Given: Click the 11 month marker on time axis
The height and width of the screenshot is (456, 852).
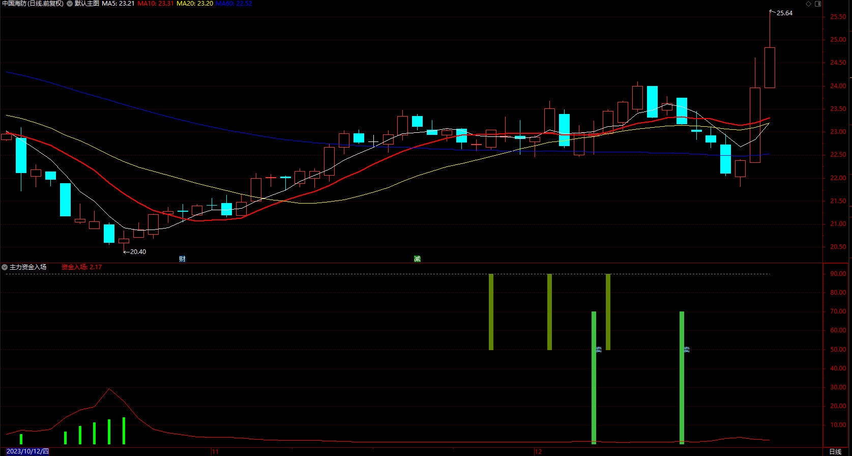Looking at the screenshot, I should tap(215, 452).
